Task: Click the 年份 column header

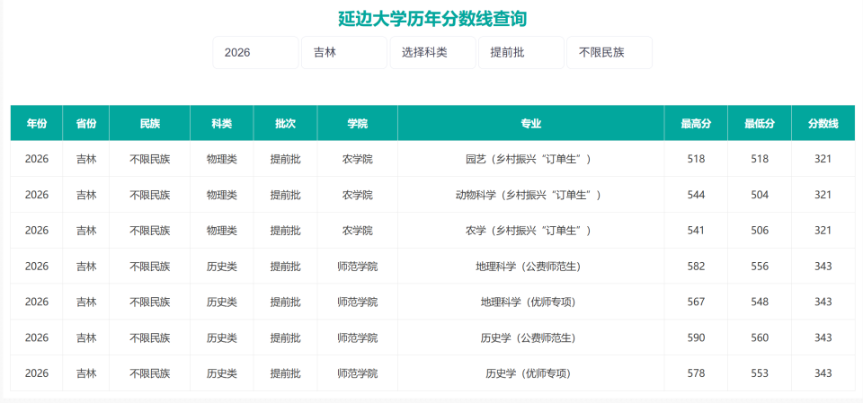Action: pyautogui.click(x=36, y=123)
